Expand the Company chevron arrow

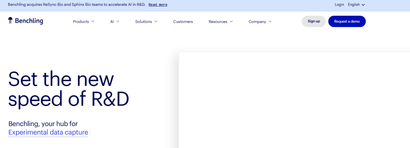[270, 21]
